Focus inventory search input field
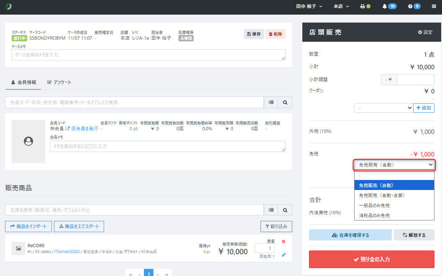 [135, 210]
